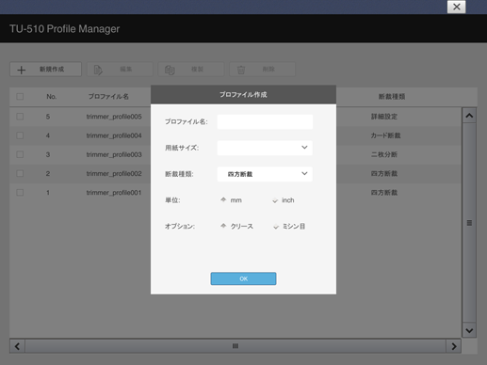Select the mm unit option
Screen dimensions: 487x365
pos(223,199)
